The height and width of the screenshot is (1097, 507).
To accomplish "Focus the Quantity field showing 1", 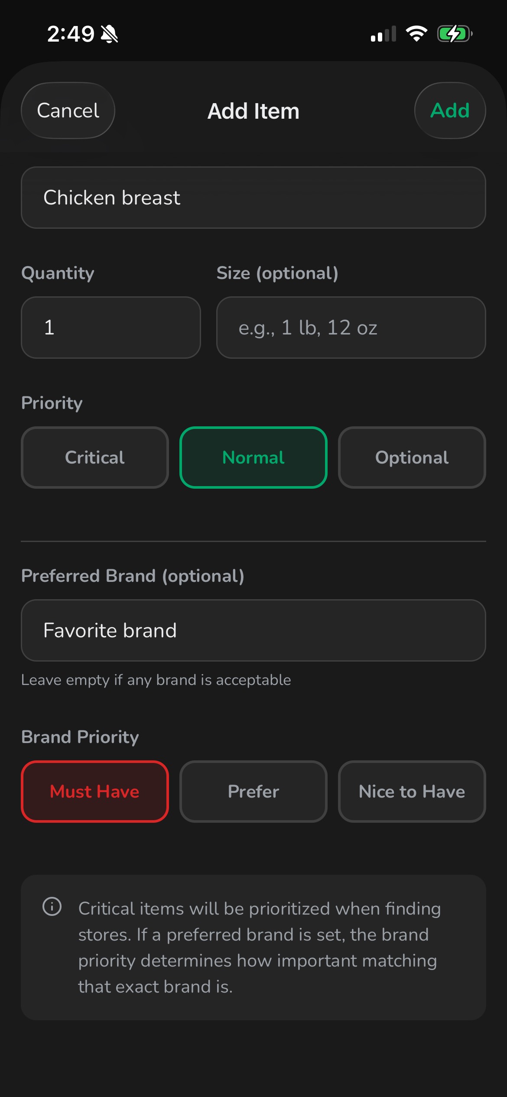I will click(x=111, y=328).
